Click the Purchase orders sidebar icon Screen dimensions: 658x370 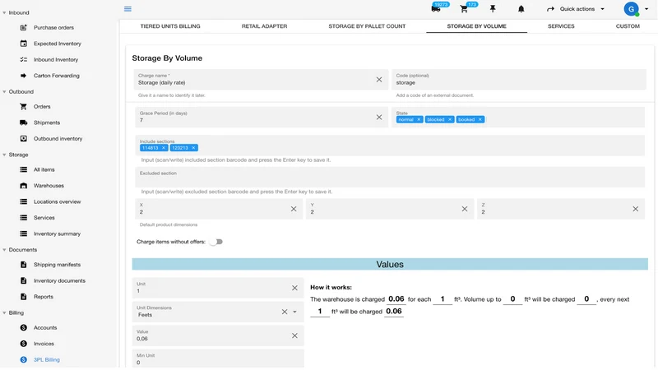click(x=24, y=28)
